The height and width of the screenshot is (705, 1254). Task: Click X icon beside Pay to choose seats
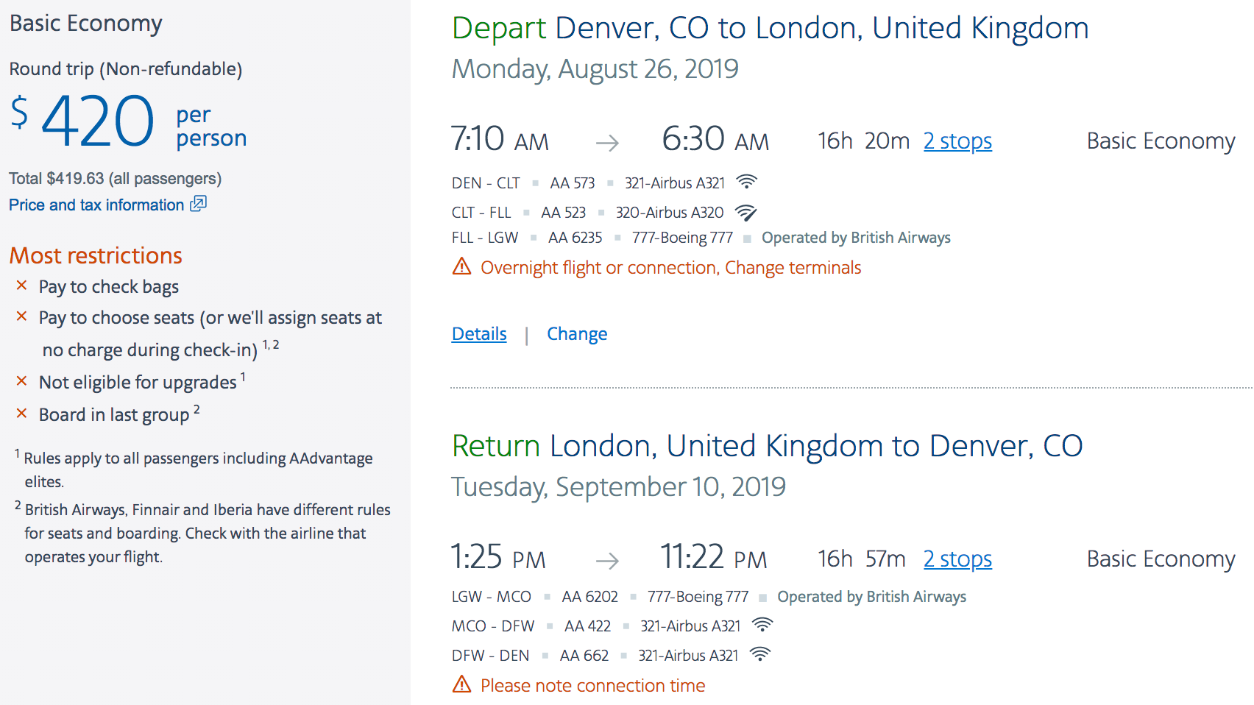[x=22, y=316]
